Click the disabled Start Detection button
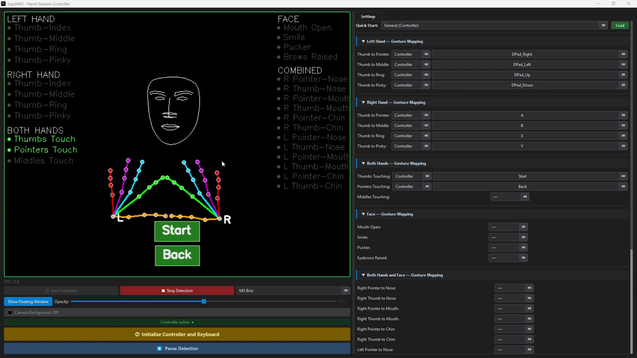This screenshot has width=637, height=358. tap(61, 291)
